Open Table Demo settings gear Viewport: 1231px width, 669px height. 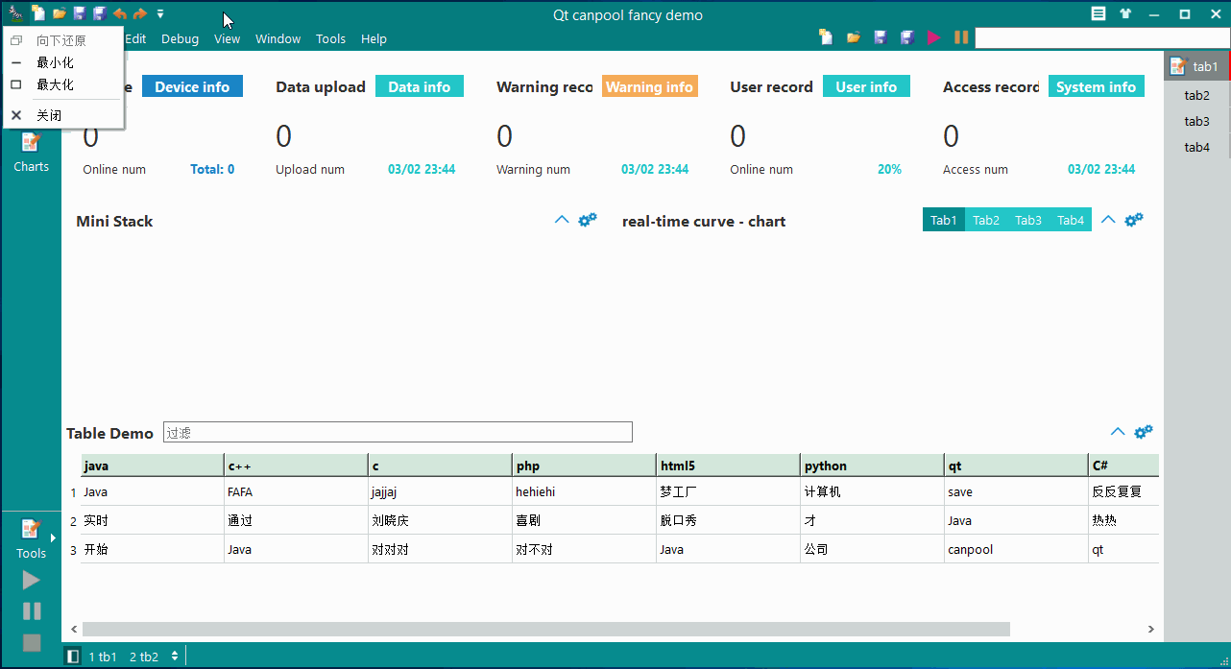(x=1144, y=432)
